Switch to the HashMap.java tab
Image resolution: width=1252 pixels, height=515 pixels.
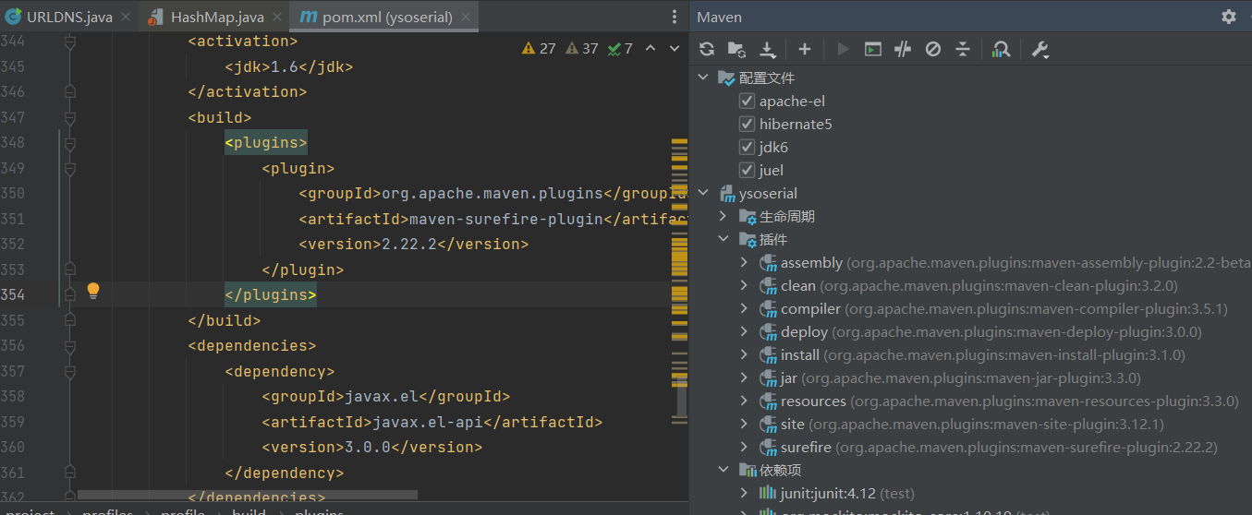point(216,17)
